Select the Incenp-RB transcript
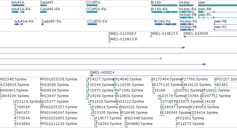Screen dimensions: 237x128 [x=188, y=15]
